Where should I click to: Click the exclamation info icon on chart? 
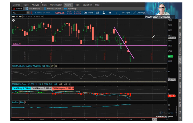[x=14, y=20]
